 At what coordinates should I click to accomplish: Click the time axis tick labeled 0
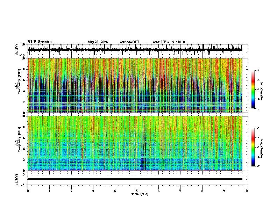(x=28, y=191)
